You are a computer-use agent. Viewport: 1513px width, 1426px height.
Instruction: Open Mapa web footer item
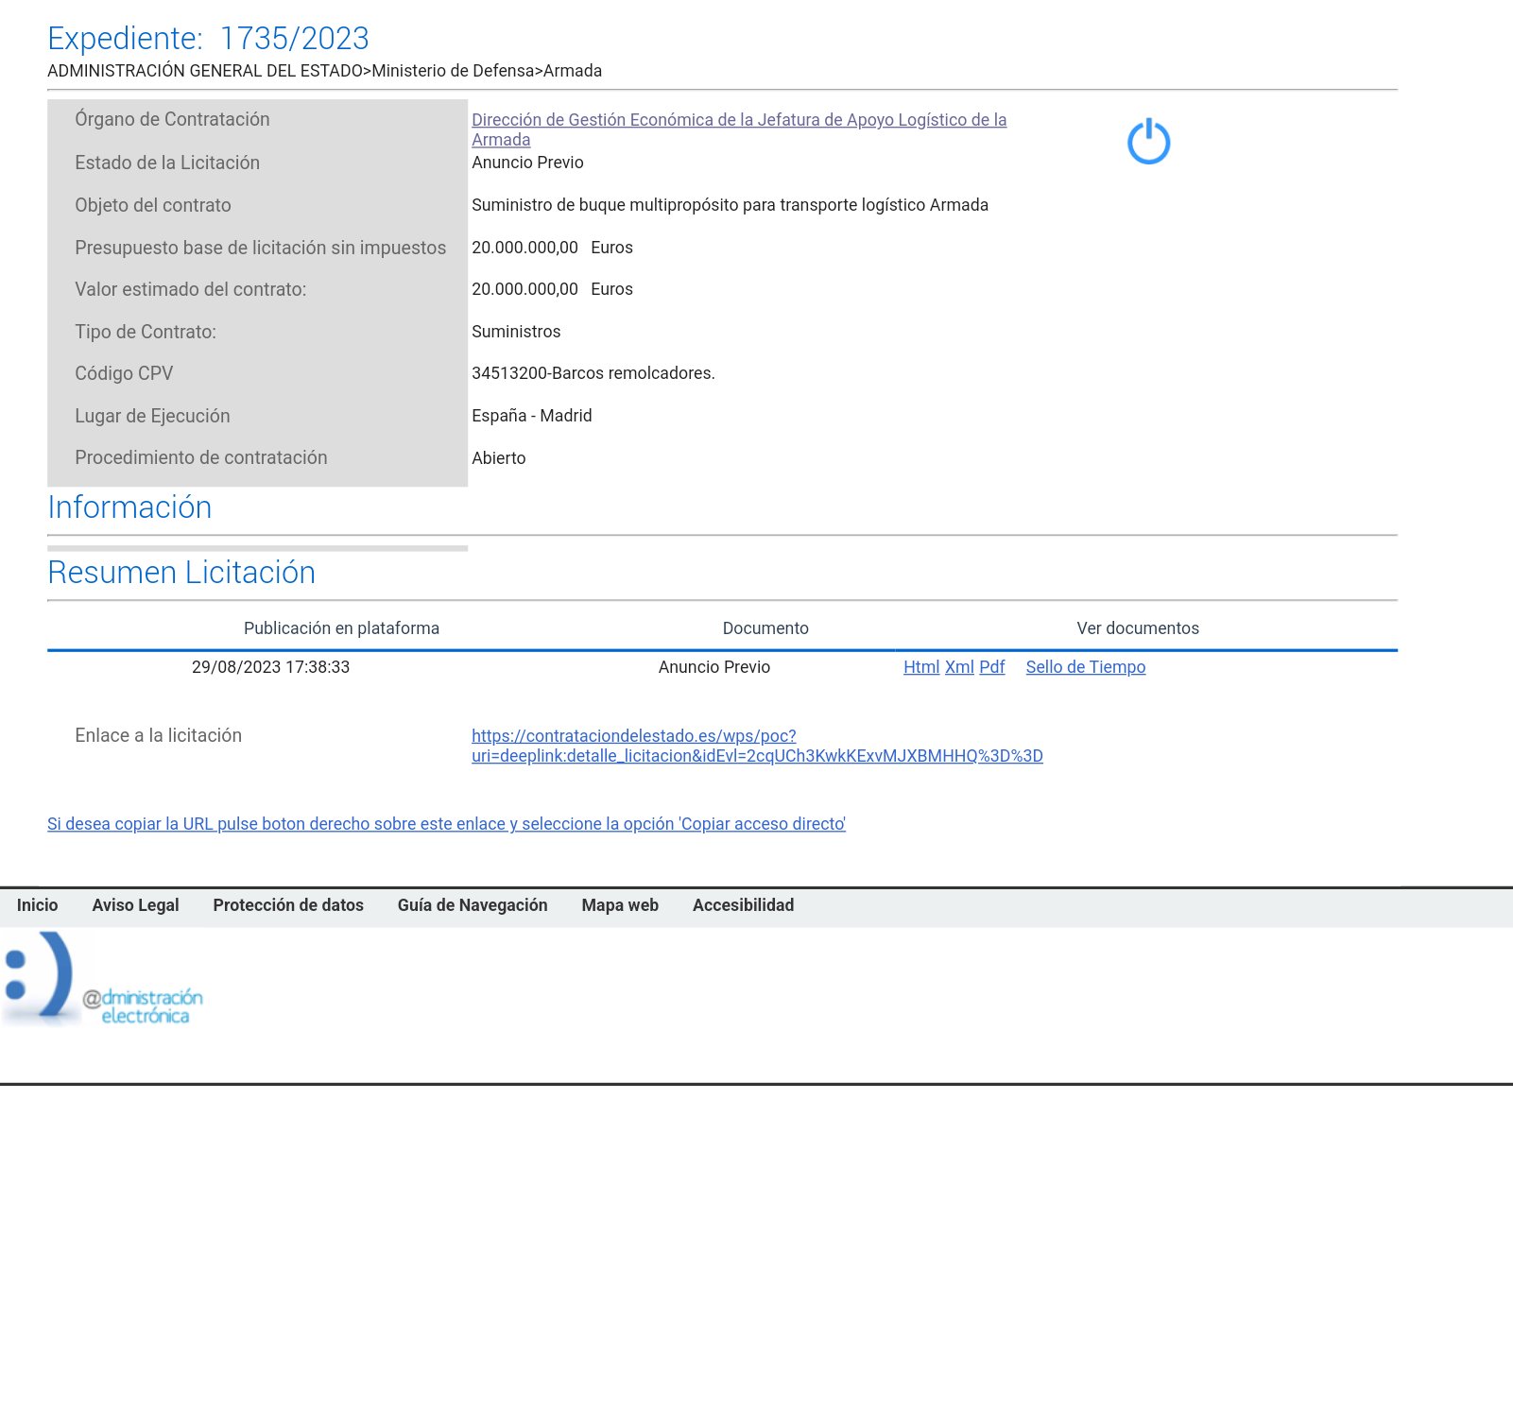pyautogui.click(x=620, y=905)
